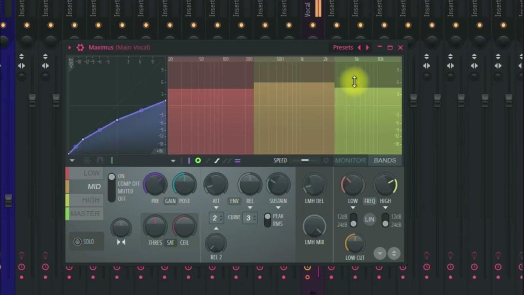Open dropdown arrow under HIGH frequency
The image size is (524, 295).
[x=385, y=208]
